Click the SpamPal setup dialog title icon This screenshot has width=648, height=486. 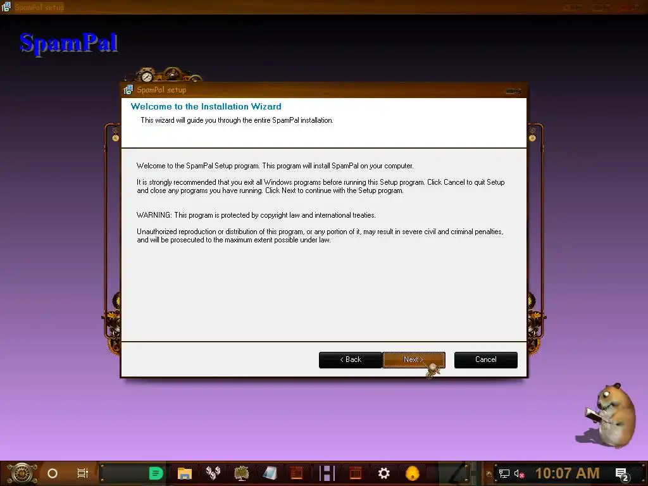(x=128, y=90)
